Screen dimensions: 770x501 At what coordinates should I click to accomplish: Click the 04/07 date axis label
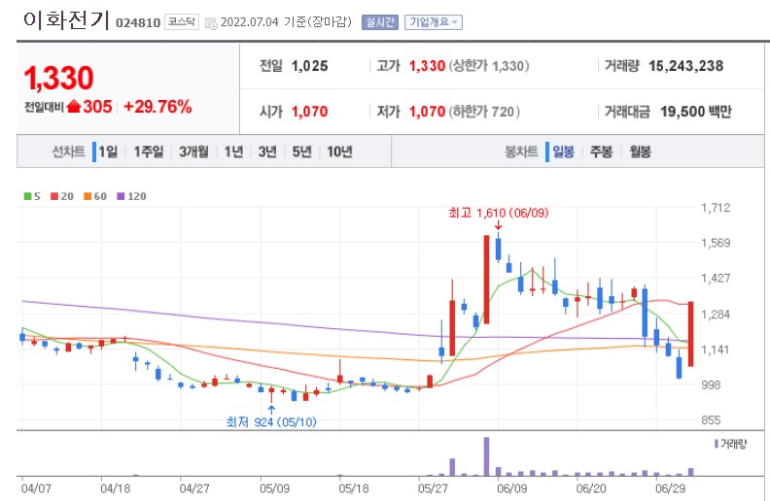(x=36, y=488)
